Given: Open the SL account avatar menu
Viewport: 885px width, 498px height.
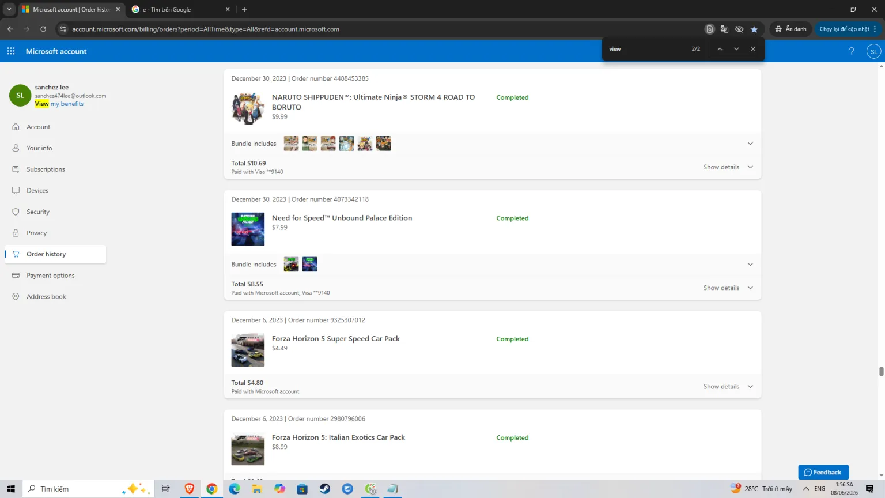Looking at the screenshot, I should click(873, 51).
